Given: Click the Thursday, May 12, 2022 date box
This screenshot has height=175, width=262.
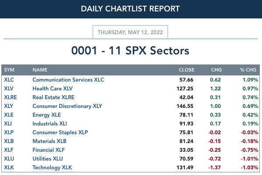Looking at the screenshot, I should [x=130, y=32].
